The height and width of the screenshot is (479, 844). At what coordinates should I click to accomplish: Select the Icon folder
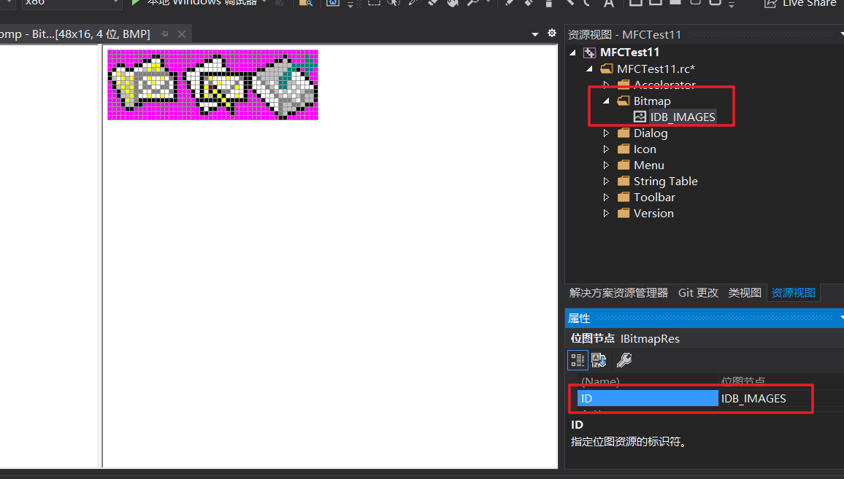coord(644,149)
